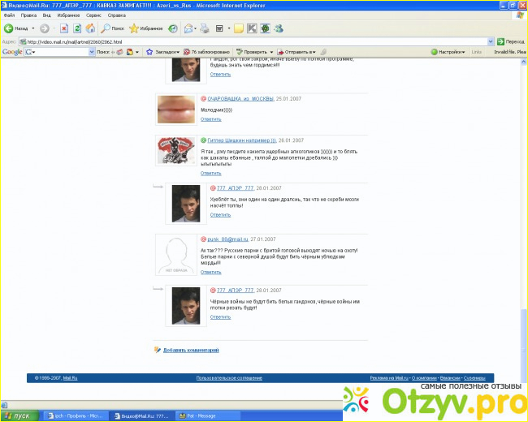Click the Refresh page icon

click(x=77, y=28)
